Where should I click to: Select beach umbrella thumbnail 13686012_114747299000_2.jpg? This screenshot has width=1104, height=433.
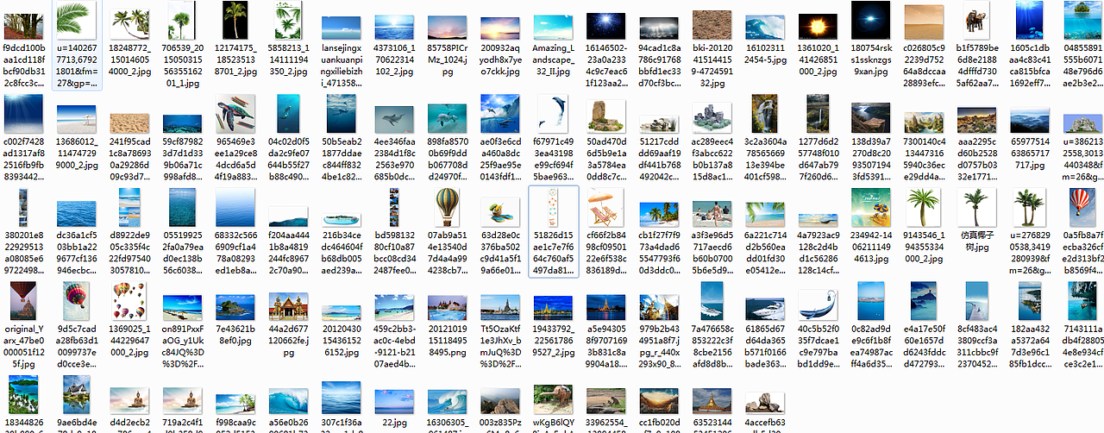(77, 119)
